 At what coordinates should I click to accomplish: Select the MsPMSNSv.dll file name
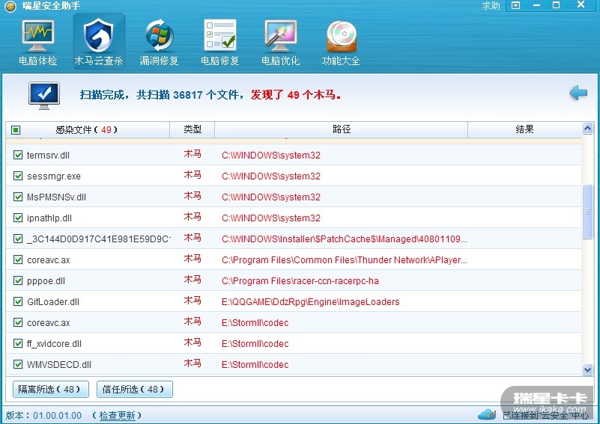tap(57, 197)
